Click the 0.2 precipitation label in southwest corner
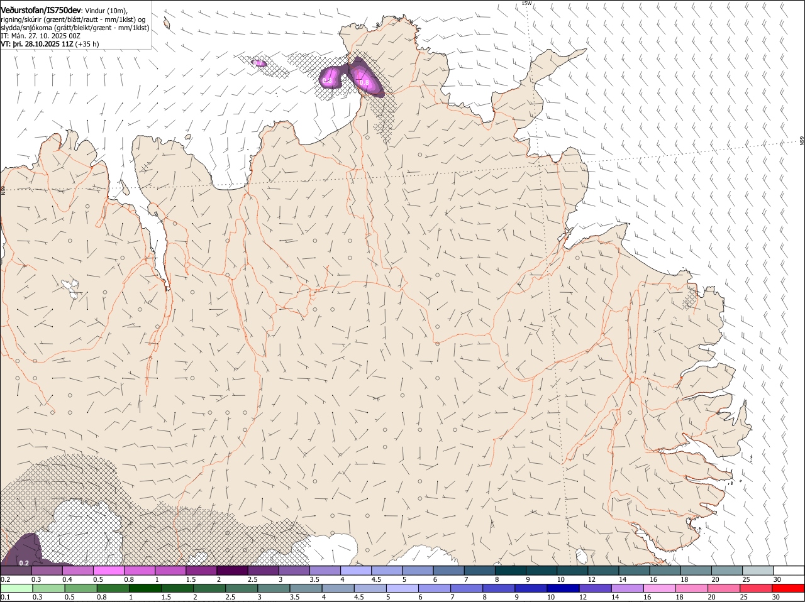805x602 pixels. (24, 562)
